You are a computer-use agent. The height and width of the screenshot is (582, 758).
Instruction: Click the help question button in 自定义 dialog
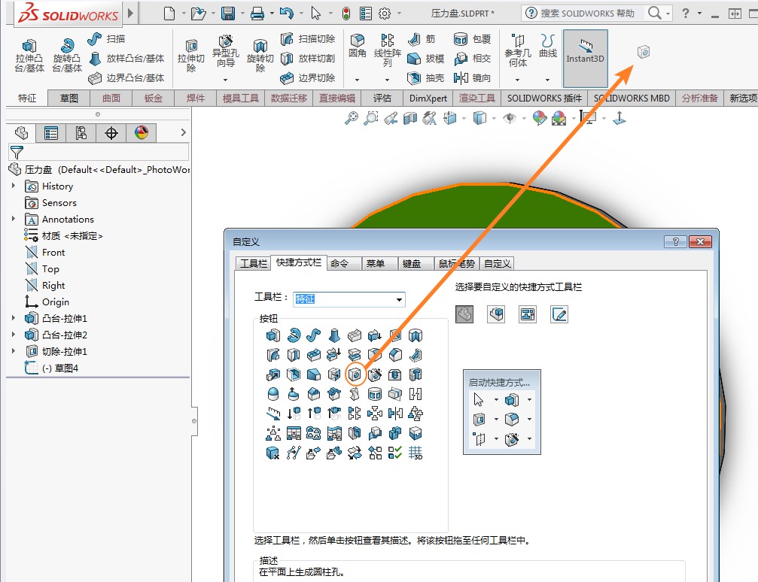[x=675, y=241]
